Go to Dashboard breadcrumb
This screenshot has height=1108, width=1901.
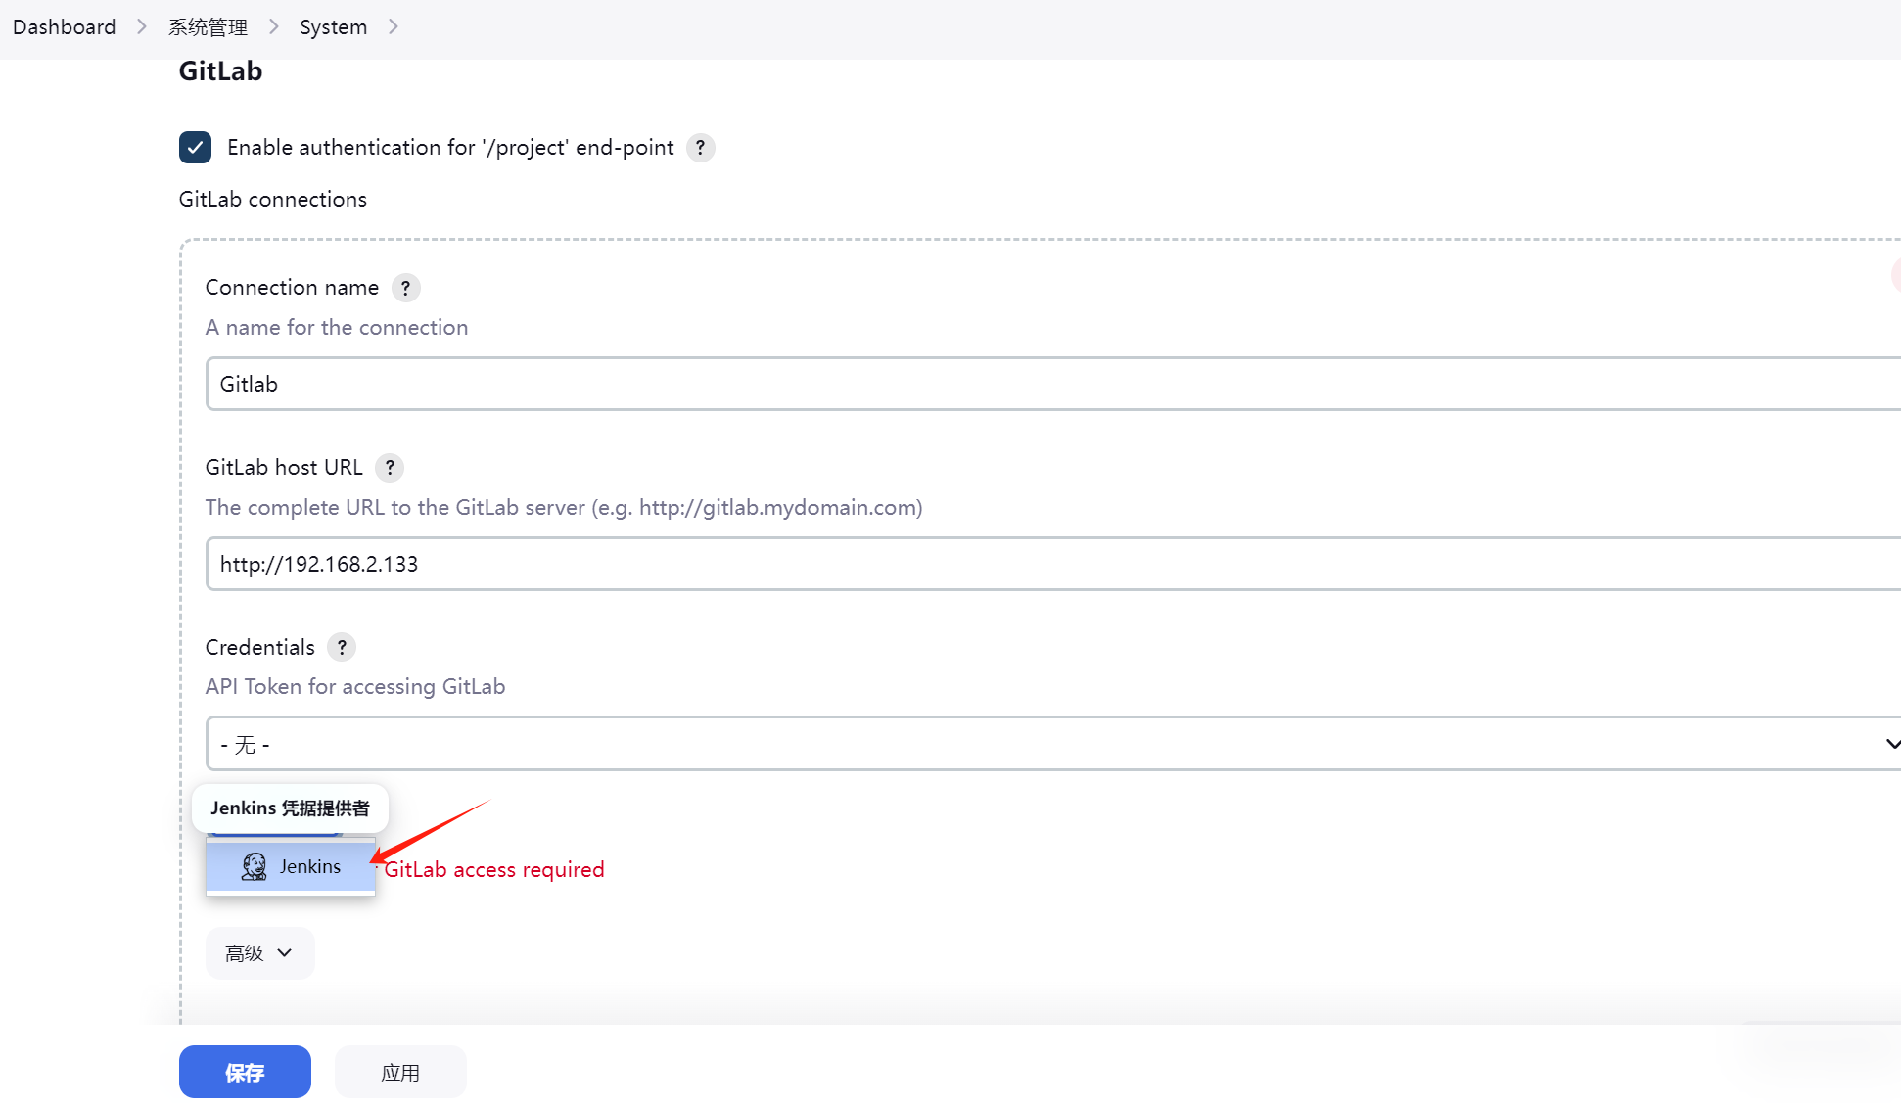(x=65, y=27)
